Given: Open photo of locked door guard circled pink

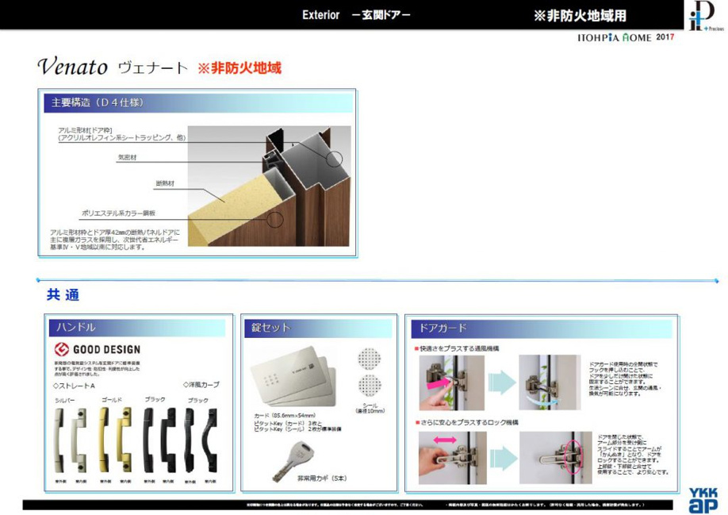Looking at the screenshot, I should click(x=556, y=458).
